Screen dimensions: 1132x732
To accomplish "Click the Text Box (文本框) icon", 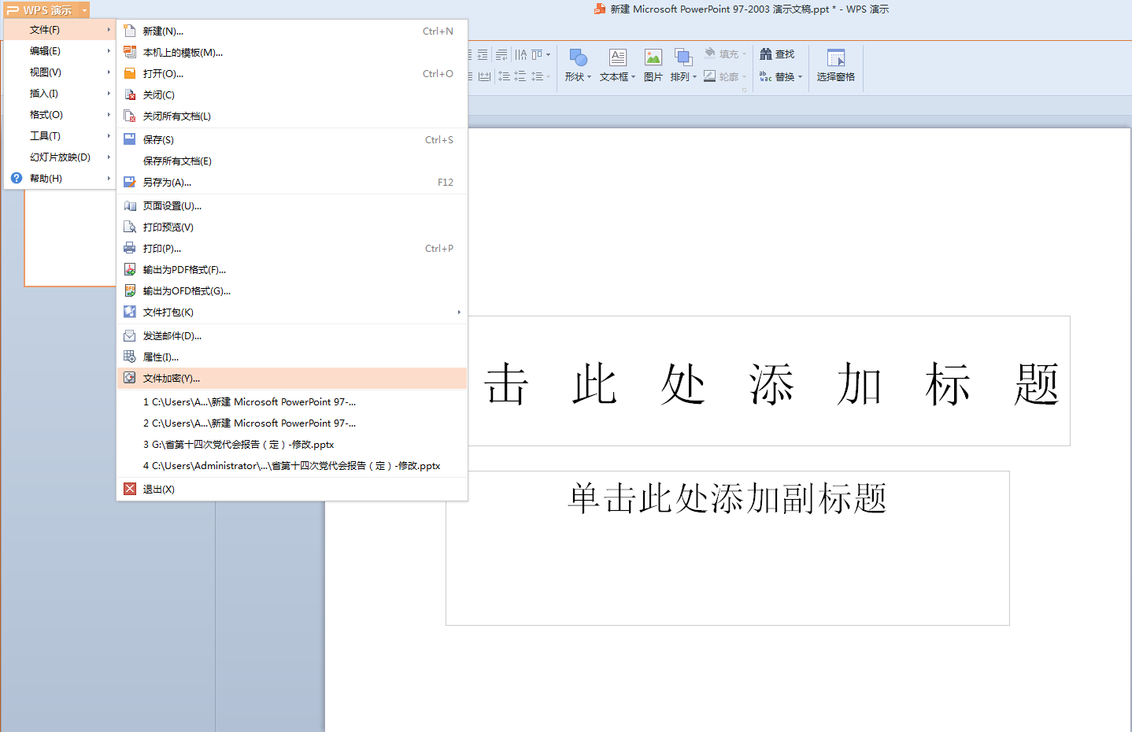I will click(618, 57).
